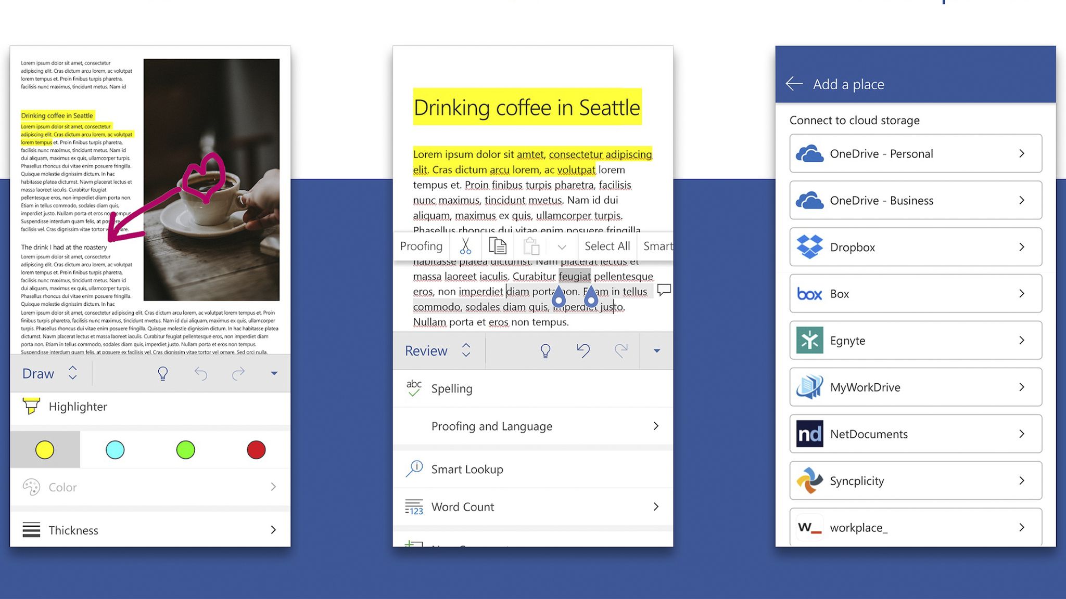The width and height of the screenshot is (1066, 599).
Task: Open Word Count from Review list
Action: tap(462, 506)
